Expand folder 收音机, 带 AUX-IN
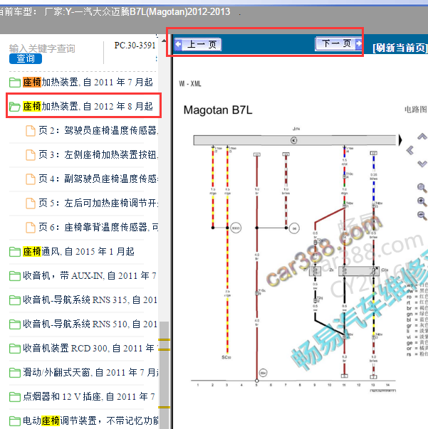This screenshot has width=428, height=429. point(82,275)
